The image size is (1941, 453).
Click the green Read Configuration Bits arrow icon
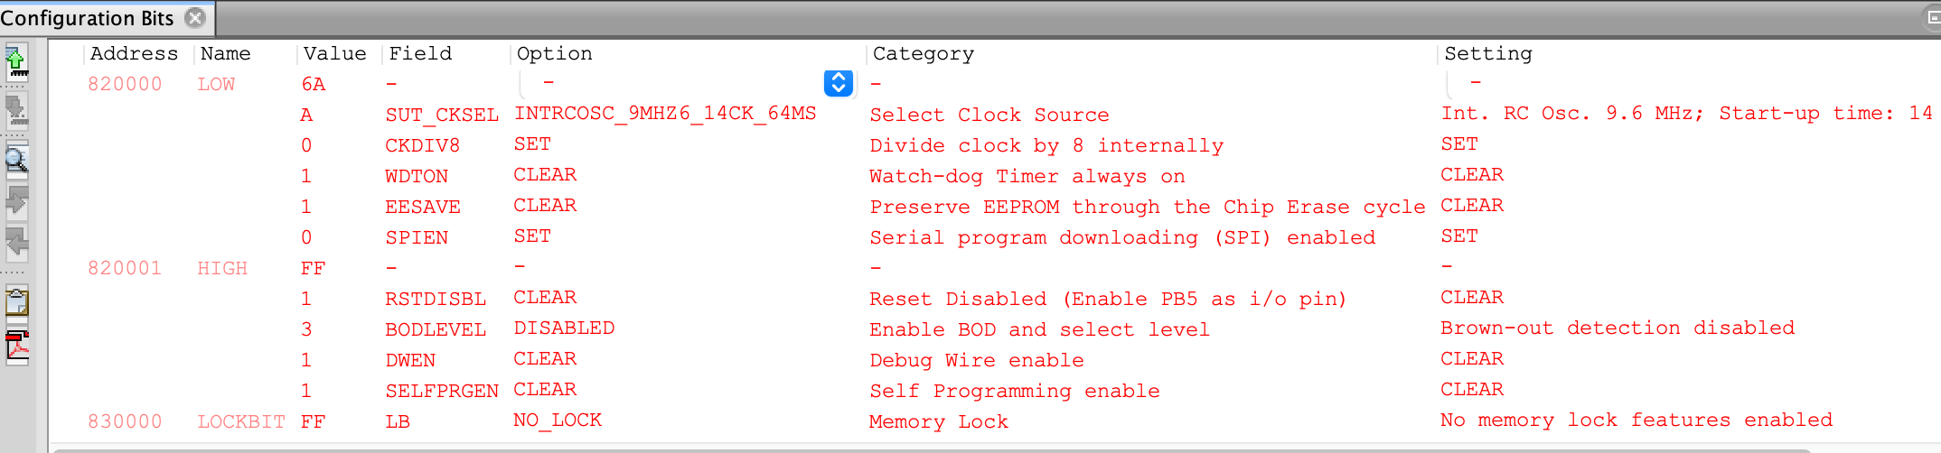click(16, 63)
